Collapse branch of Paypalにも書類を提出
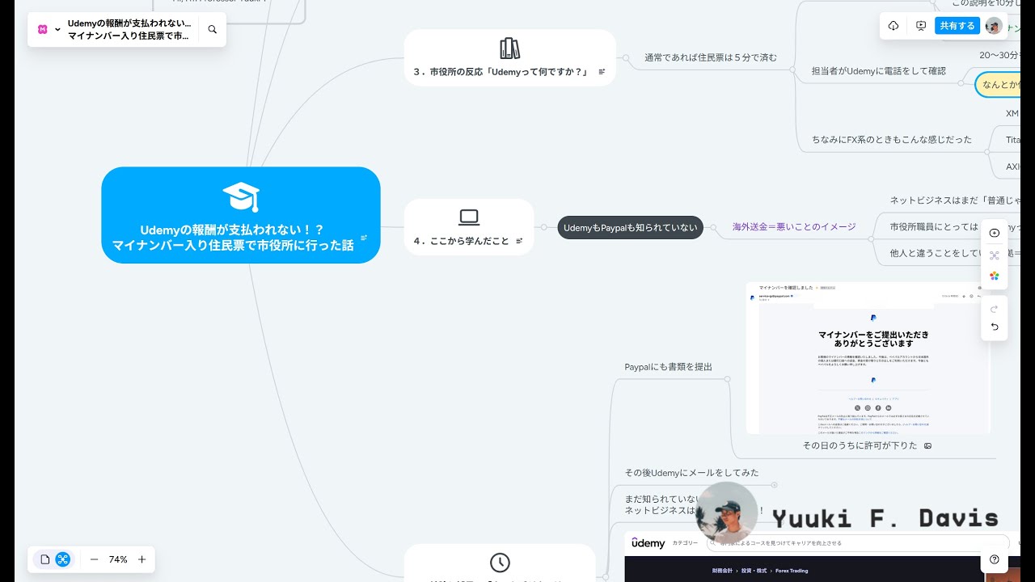This screenshot has height=582, width=1035. point(727,379)
